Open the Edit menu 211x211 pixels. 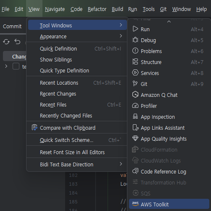pyautogui.click(x=19, y=9)
